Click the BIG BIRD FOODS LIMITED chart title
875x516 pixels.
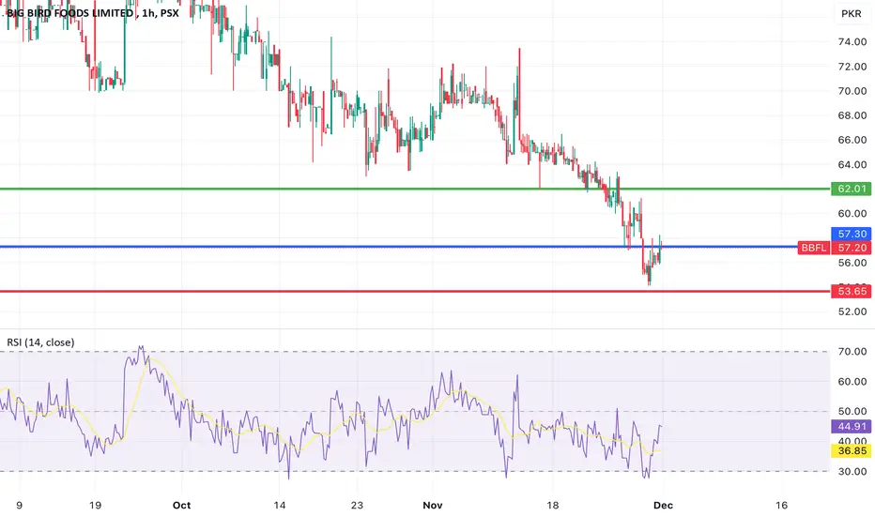point(93,13)
